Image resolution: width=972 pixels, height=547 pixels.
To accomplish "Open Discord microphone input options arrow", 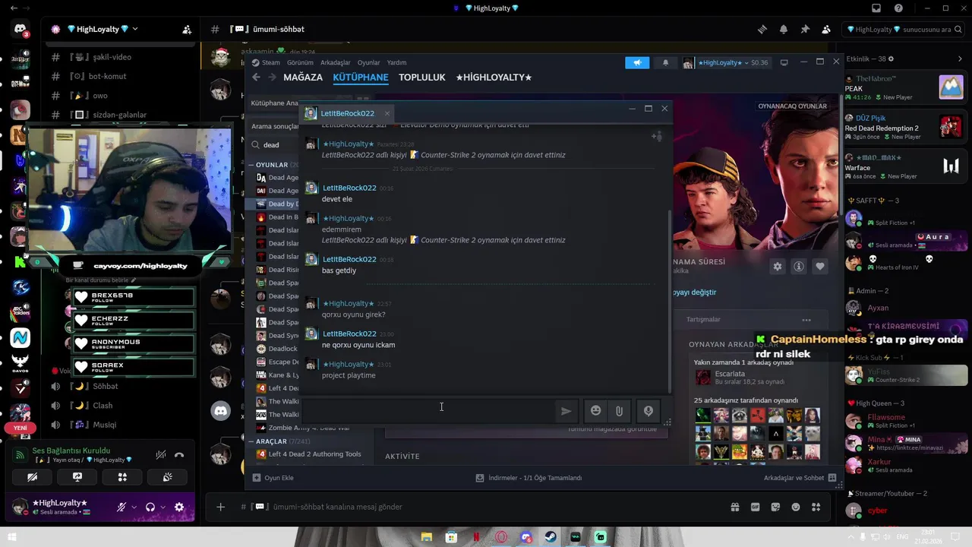I will pyautogui.click(x=134, y=507).
